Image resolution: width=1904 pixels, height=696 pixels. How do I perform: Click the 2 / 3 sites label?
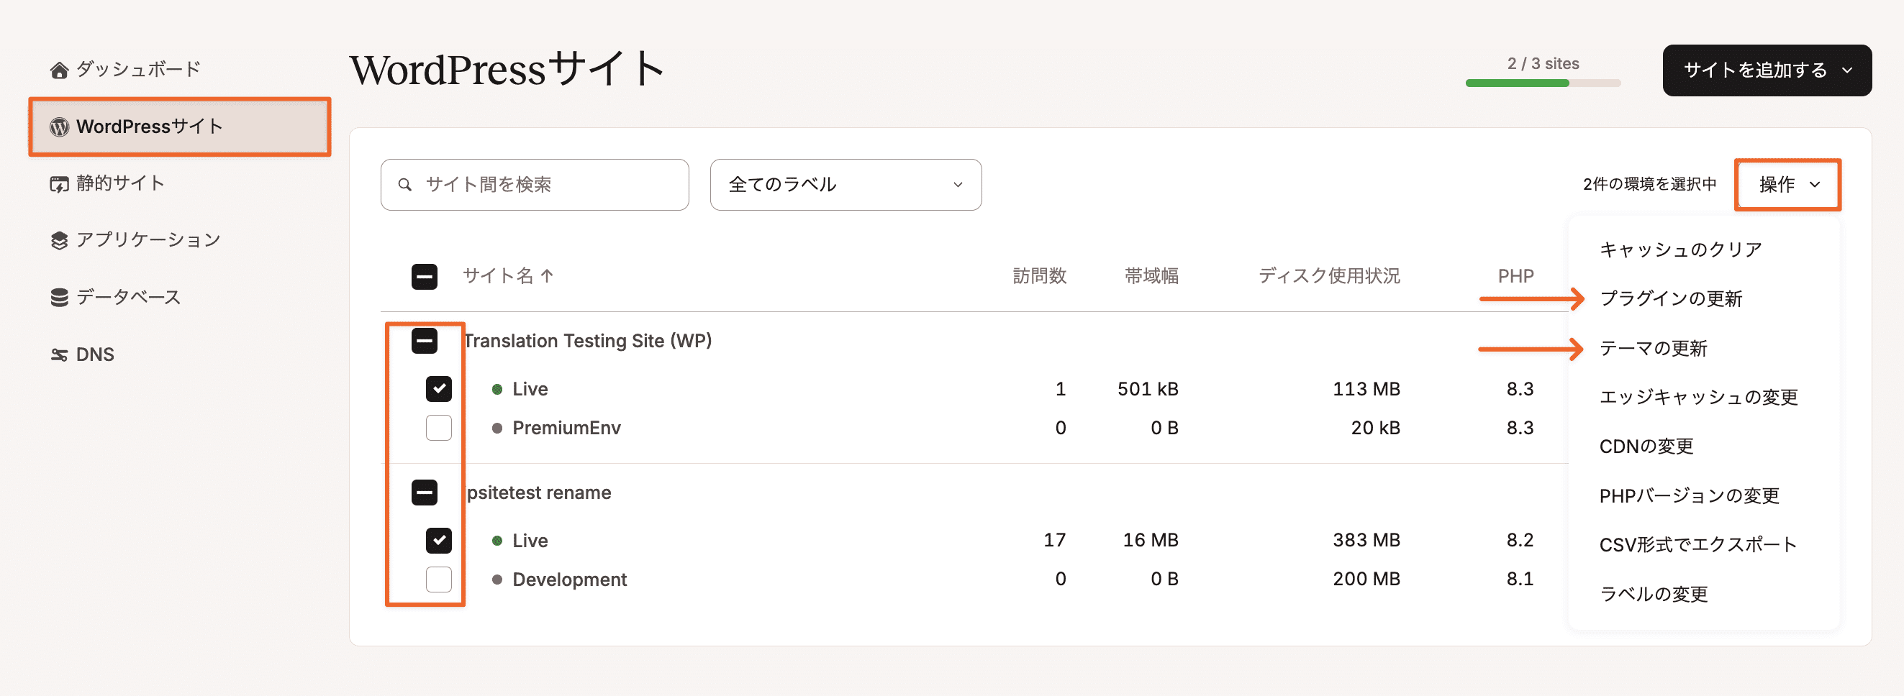(1543, 64)
